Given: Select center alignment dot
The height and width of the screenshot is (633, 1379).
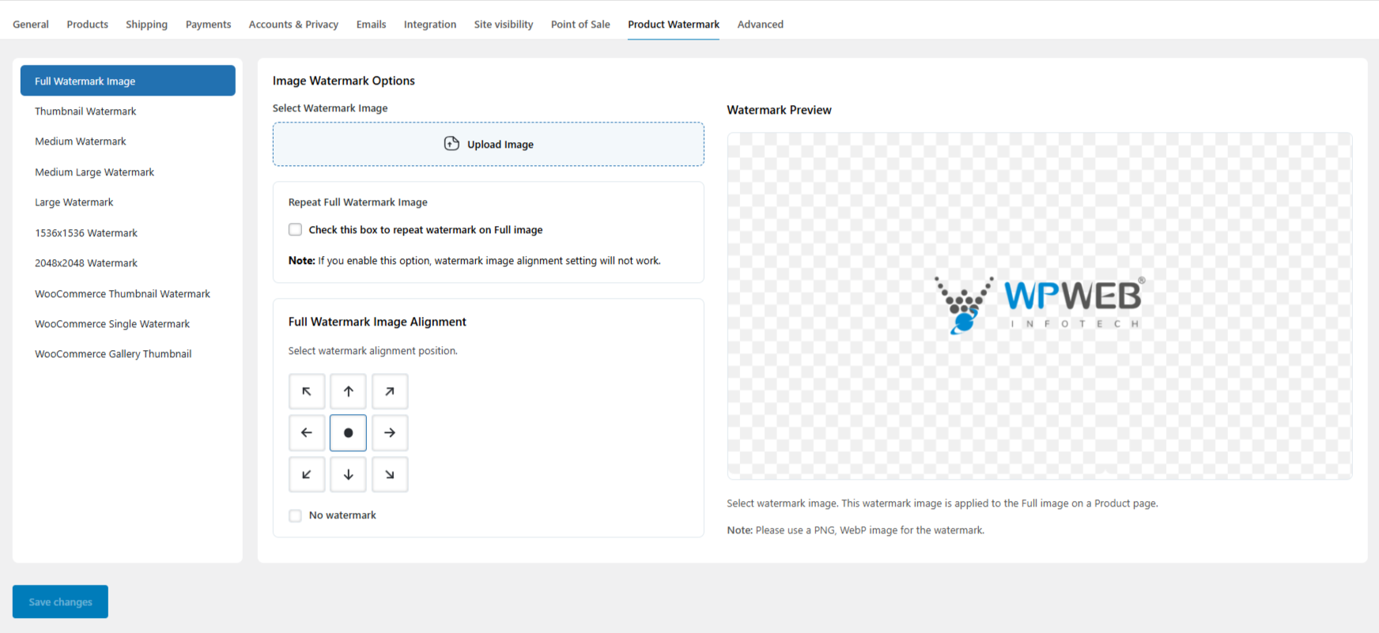Looking at the screenshot, I should (x=348, y=433).
